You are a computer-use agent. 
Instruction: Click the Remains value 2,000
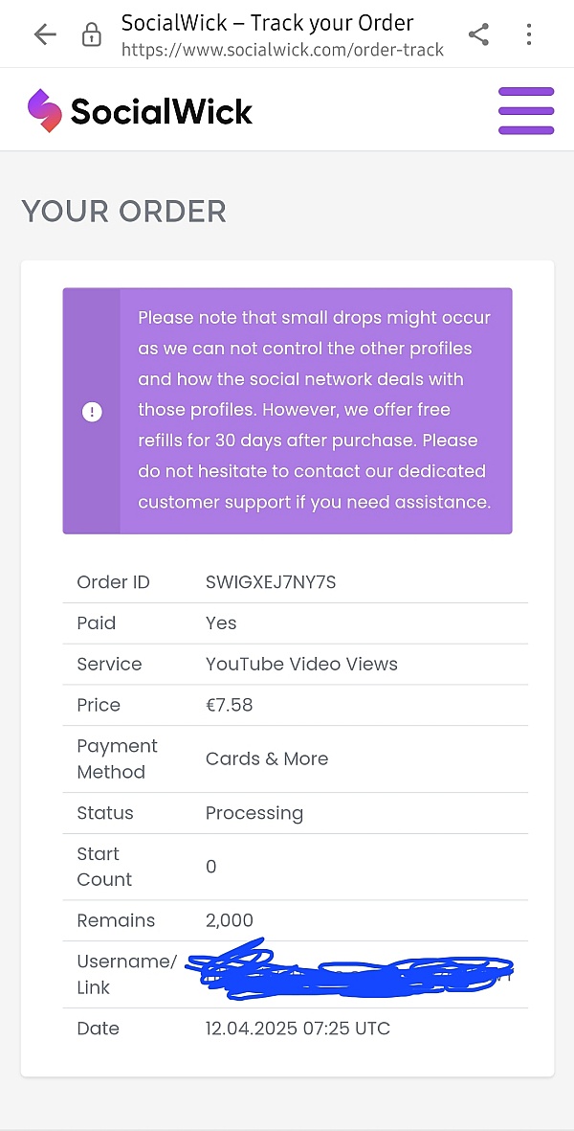[230, 920]
